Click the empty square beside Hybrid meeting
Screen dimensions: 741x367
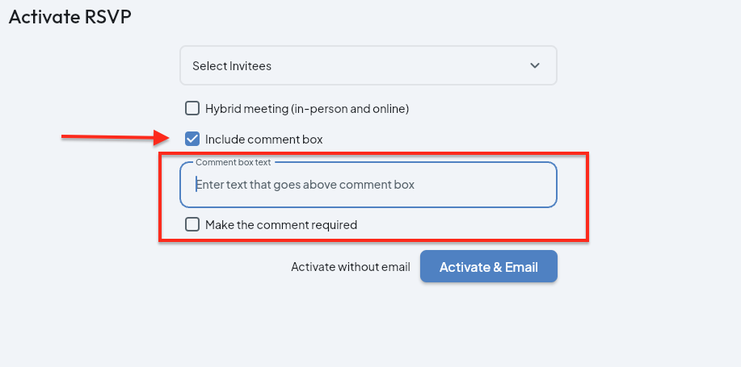coord(192,108)
